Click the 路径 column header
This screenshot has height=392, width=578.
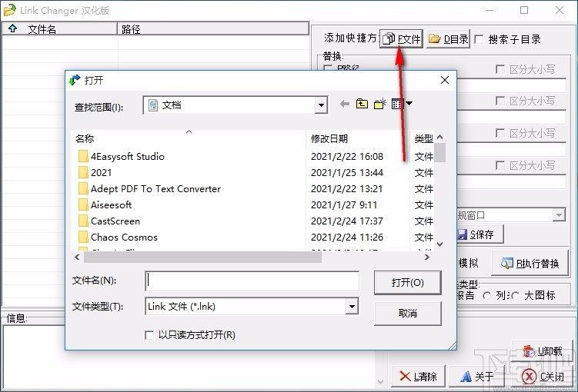213,29
